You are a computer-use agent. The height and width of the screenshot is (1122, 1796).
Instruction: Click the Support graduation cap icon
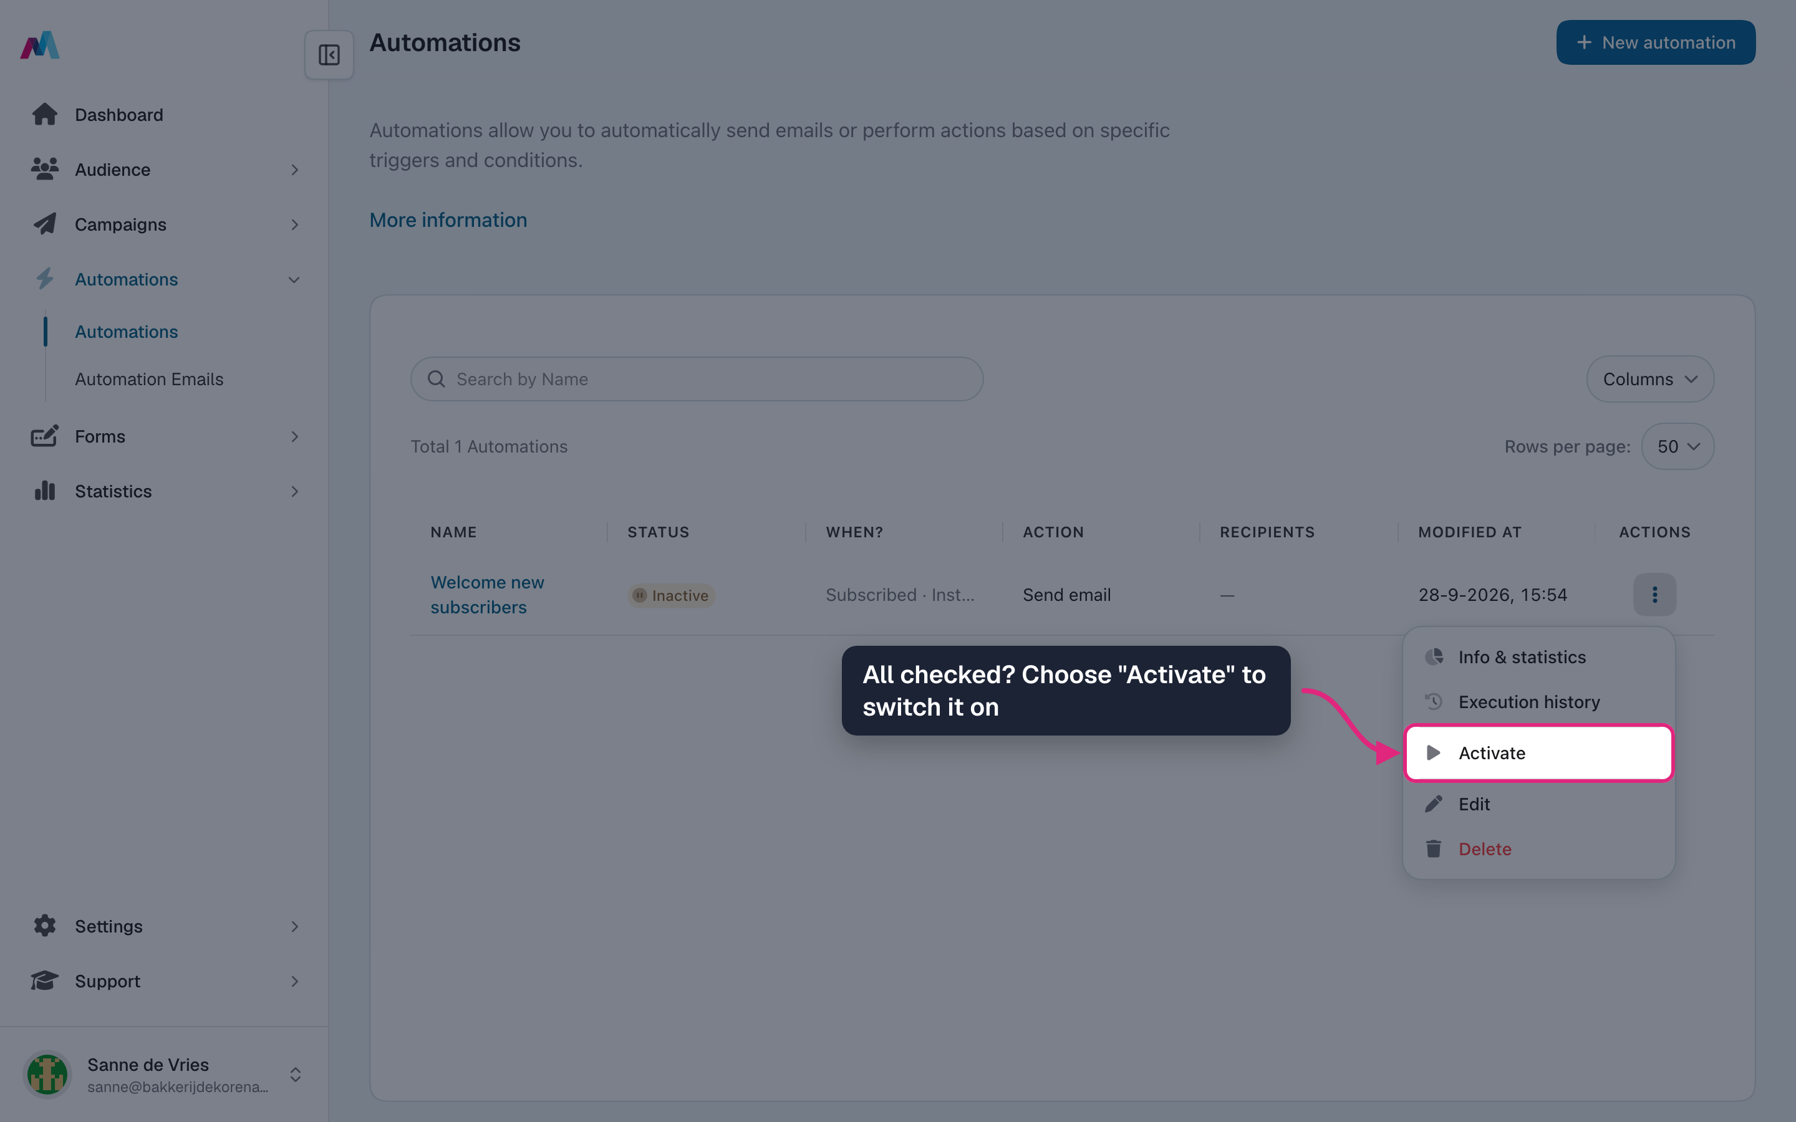coord(44,981)
